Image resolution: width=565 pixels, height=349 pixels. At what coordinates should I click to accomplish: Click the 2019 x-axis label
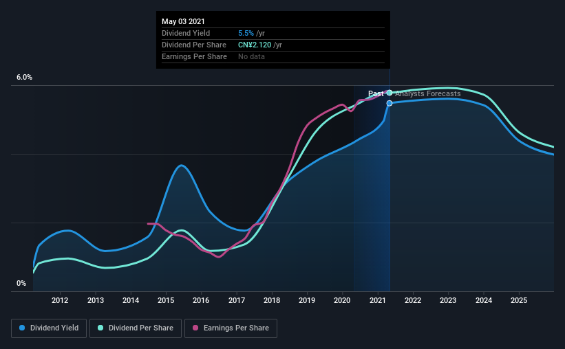[307, 300]
